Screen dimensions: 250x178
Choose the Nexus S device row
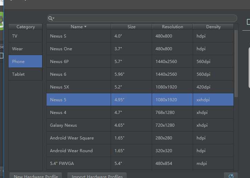pos(140,36)
